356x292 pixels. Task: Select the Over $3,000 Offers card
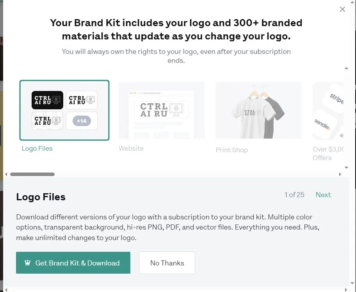coord(328,111)
